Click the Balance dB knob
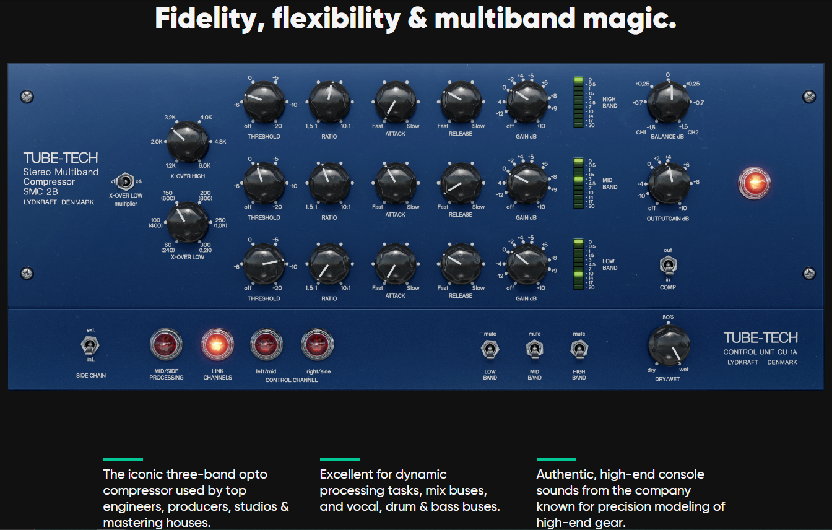Viewport: 832px width, 530px height. 668,102
